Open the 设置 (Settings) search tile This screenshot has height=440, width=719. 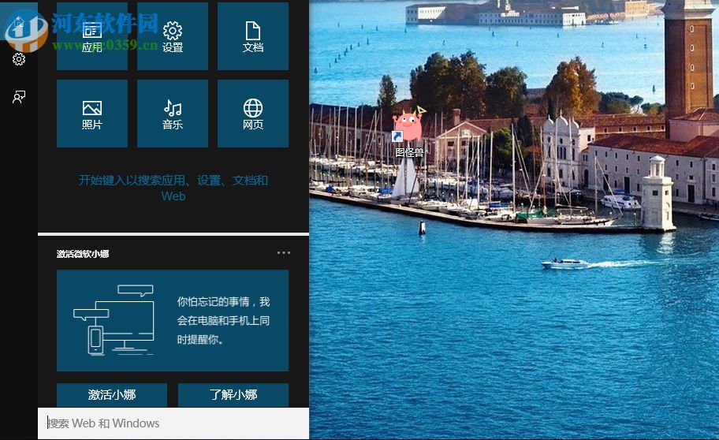173,36
